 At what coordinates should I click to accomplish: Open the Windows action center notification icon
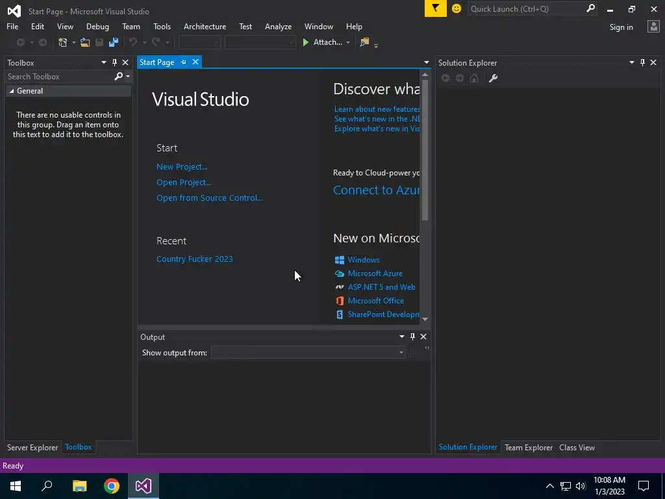[x=644, y=486]
